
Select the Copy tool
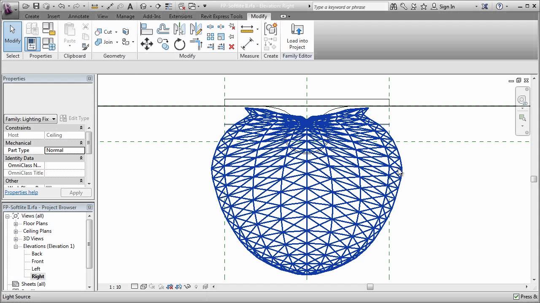(x=163, y=44)
